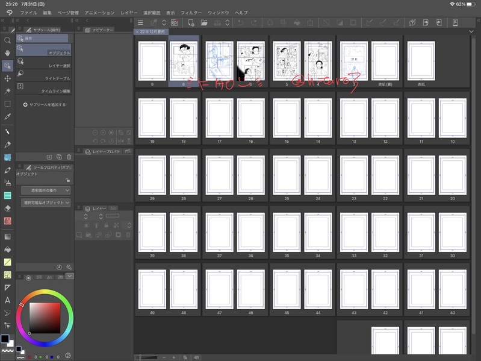Select the Hand move-canvas tool
Screen dimensions: 481x361
click(x=7, y=53)
